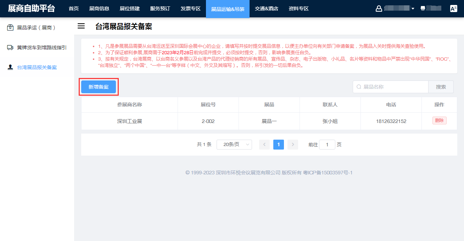Click the package icon beside 展品承运
This screenshot has width=464, height=241.
10,28
